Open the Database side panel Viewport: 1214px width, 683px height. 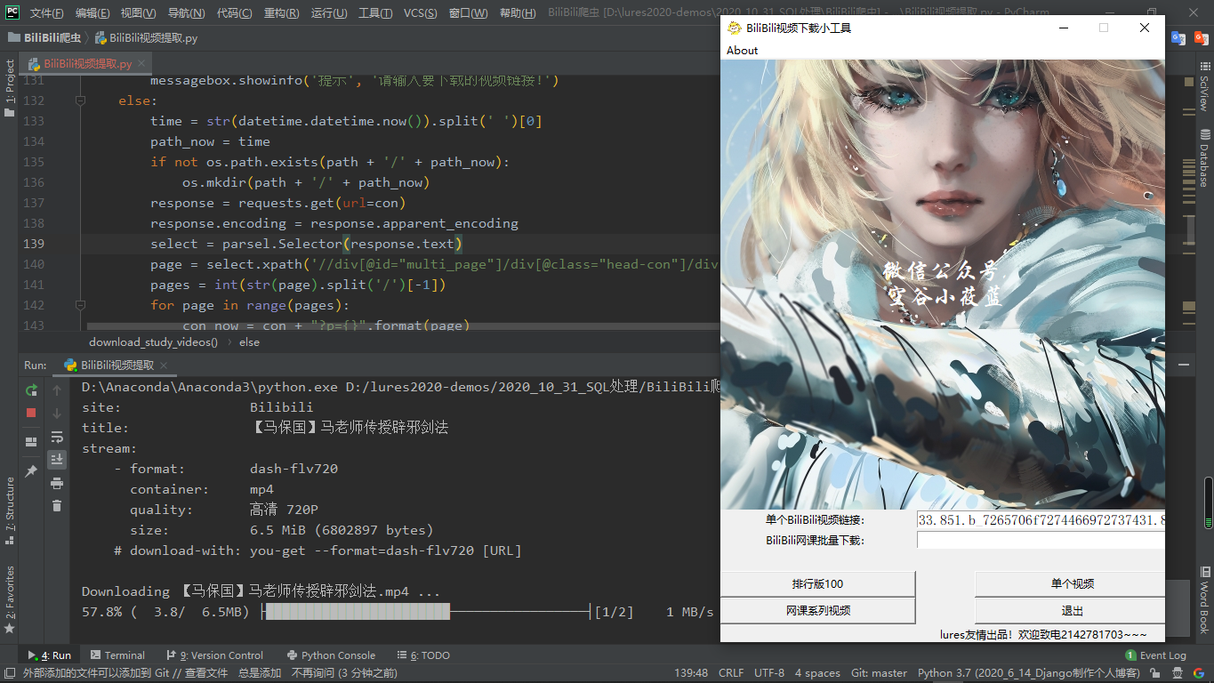(1204, 158)
